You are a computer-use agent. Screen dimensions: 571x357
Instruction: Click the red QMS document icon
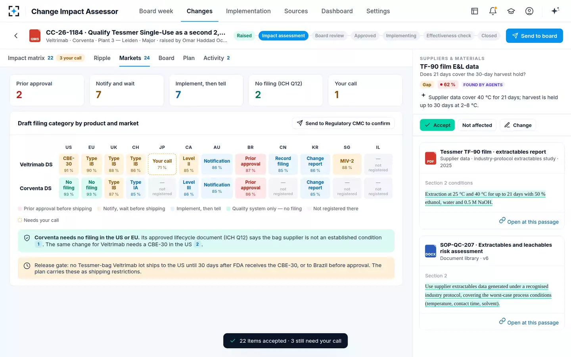(35, 36)
